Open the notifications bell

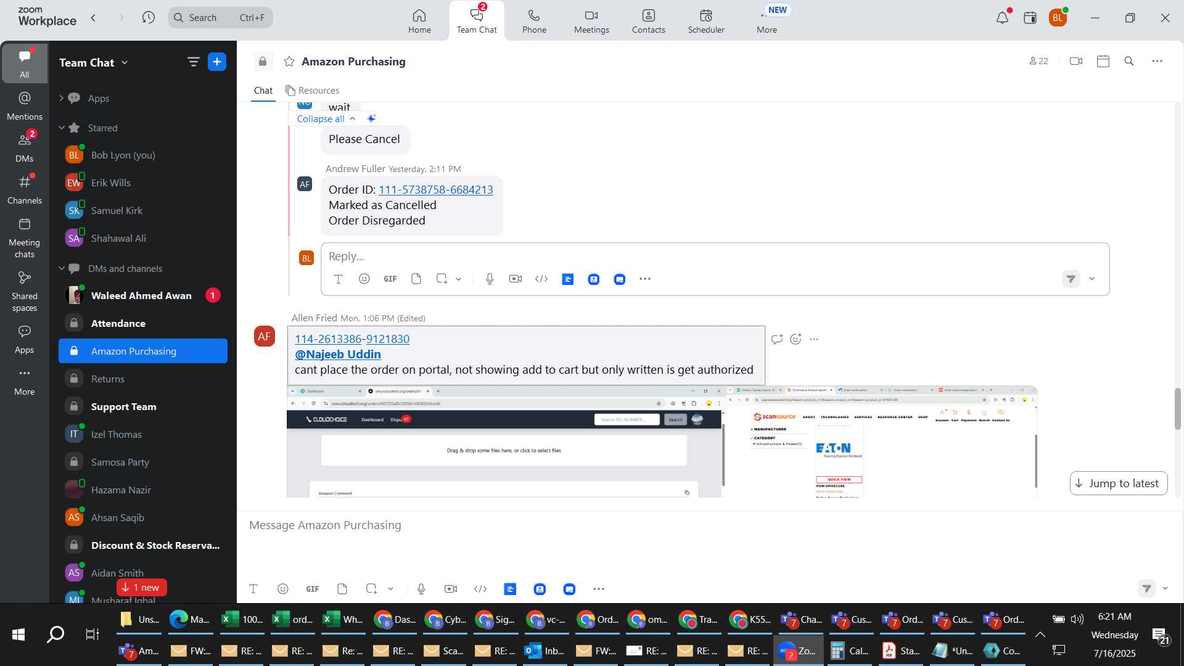point(1002,18)
